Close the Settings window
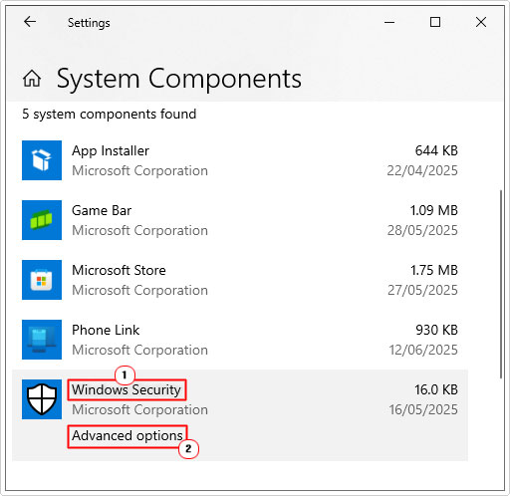Viewport: 510px width, 496px height. (481, 22)
